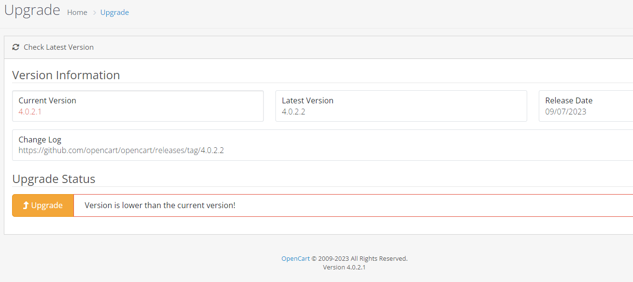Image resolution: width=633 pixels, height=282 pixels.
Task: Click the large Upgrade page title
Action: 32,11
